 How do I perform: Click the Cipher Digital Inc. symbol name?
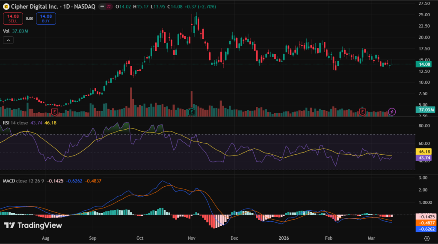pos(35,7)
